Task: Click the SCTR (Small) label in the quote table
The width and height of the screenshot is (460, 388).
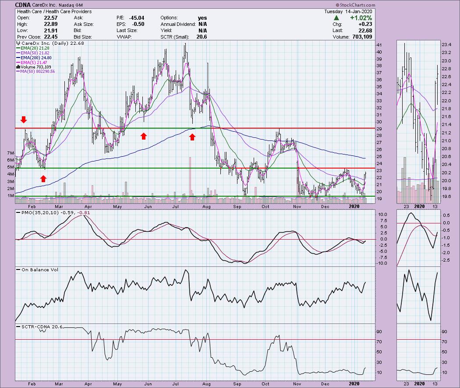Action: tap(174, 37)
